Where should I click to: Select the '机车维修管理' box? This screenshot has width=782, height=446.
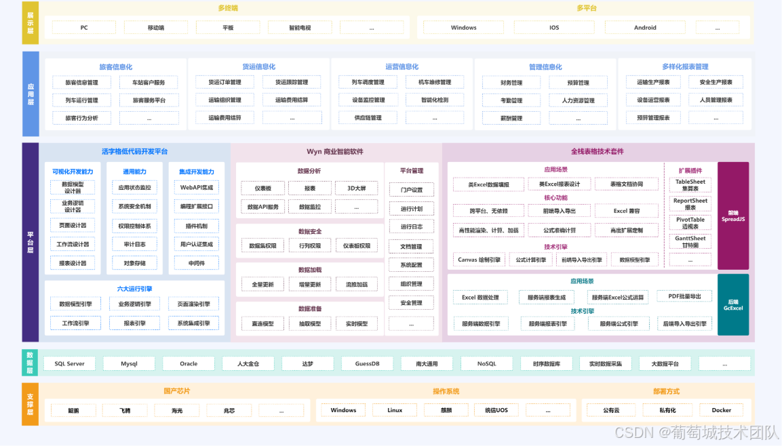435,82
